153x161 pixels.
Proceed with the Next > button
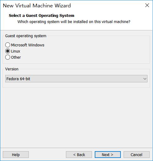click(x=108, y=155)
